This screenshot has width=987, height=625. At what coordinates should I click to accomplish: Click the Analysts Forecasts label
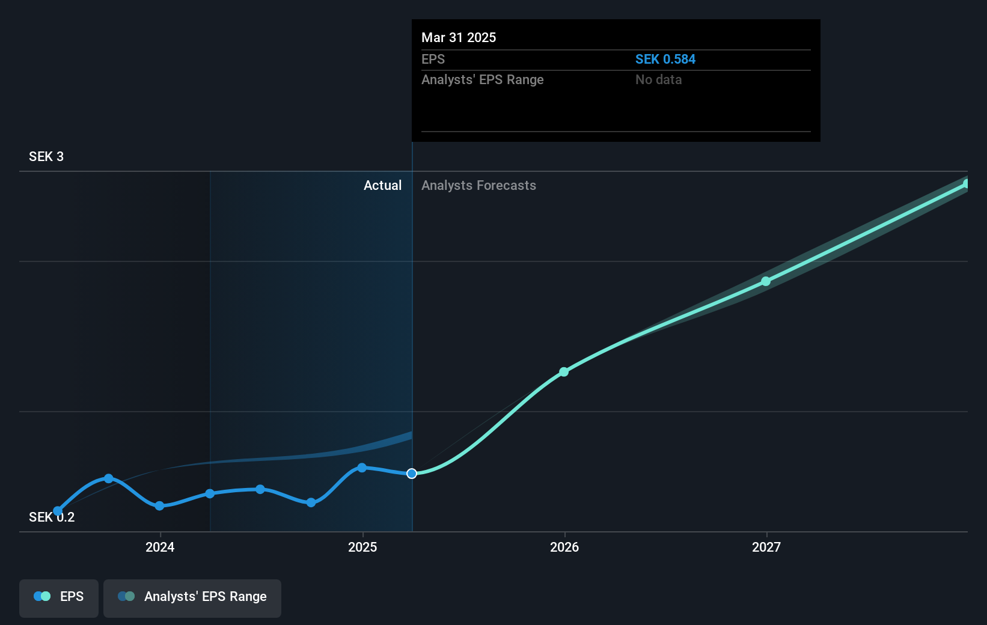pyautogui.click(x=478, y=185)
